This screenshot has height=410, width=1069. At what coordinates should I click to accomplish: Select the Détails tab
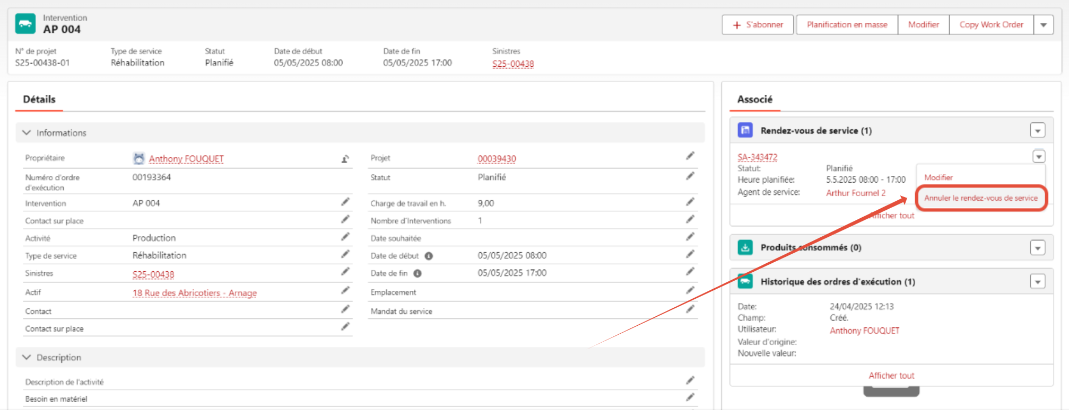click(x=39, y=99)
